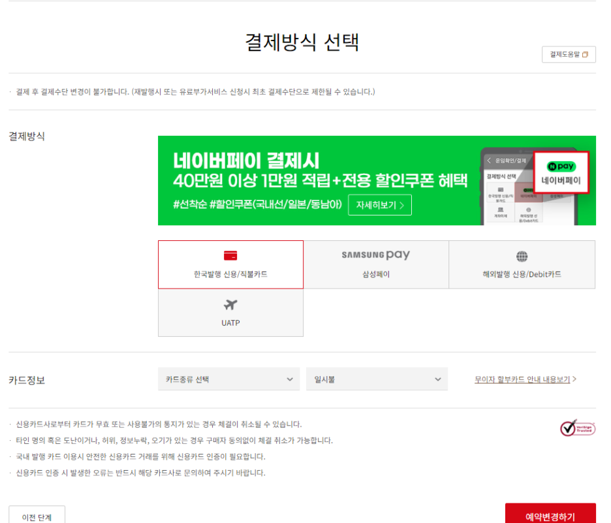
Task: Click the airplane icon above UATP
Action: tap(230, 304)
